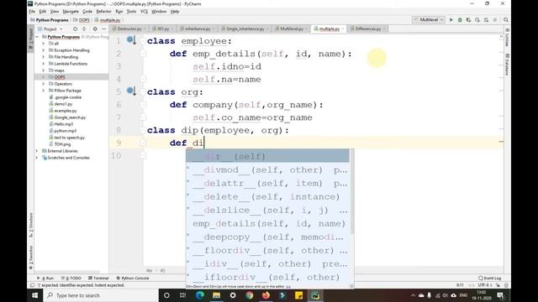Expand the OOPS folder
538x302 pixels.
[43, 77]
